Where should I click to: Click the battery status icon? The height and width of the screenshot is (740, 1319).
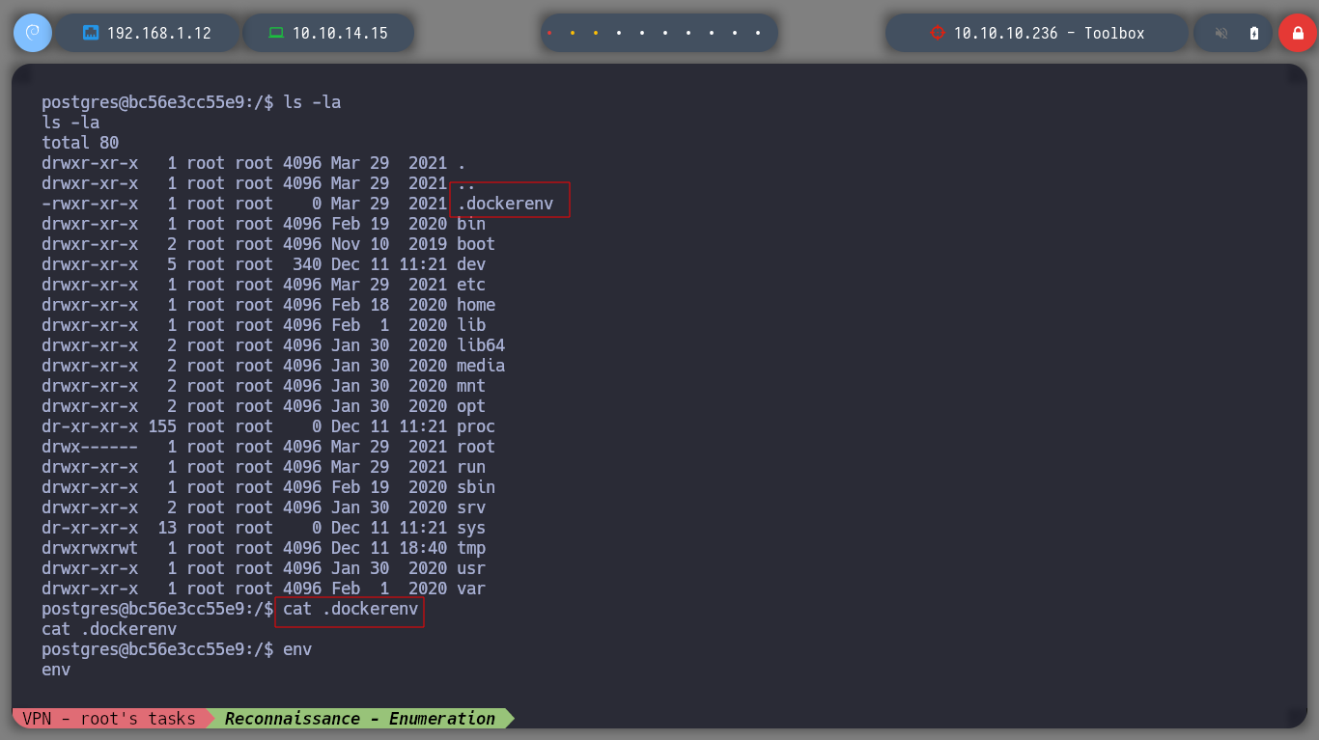pos(1254,33)
